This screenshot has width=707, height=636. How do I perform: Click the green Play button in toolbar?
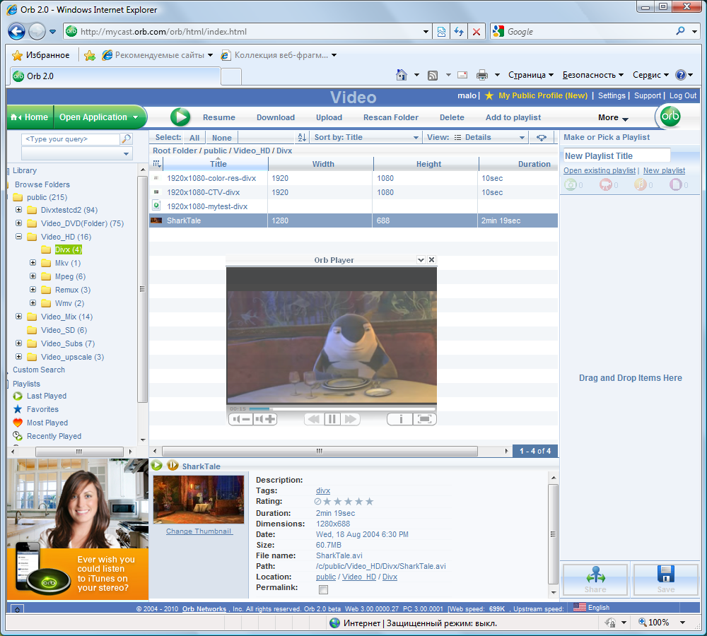(x=180, y=117)
